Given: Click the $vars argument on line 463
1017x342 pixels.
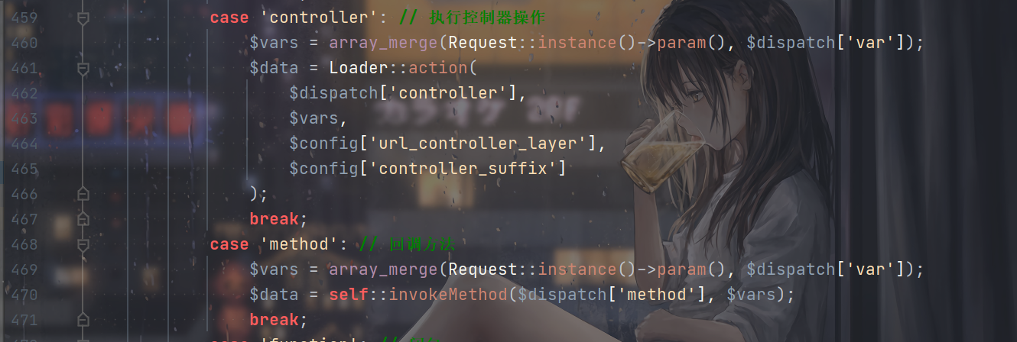Looking at the screenshot, I should pos(314,118).
